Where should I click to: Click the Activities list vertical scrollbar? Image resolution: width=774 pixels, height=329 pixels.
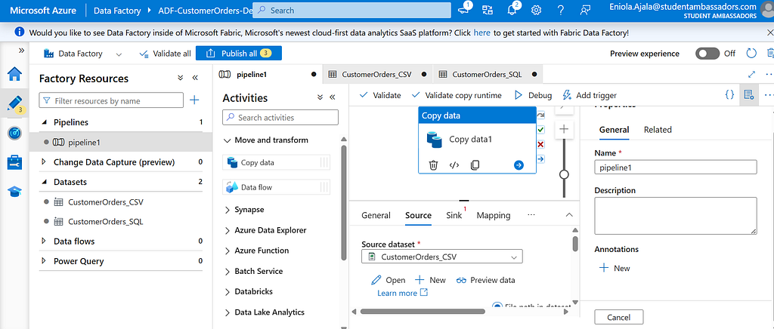[x=344, y=202]
